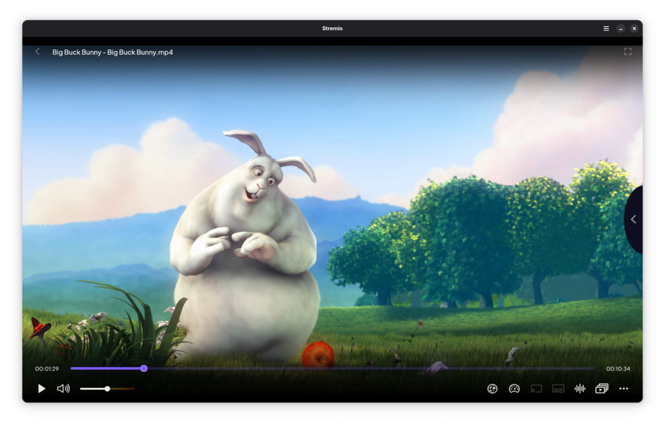Enter fullscreen mode with corner icon
The height and width of the screenshot is (427, 665).
click(628, 52)
